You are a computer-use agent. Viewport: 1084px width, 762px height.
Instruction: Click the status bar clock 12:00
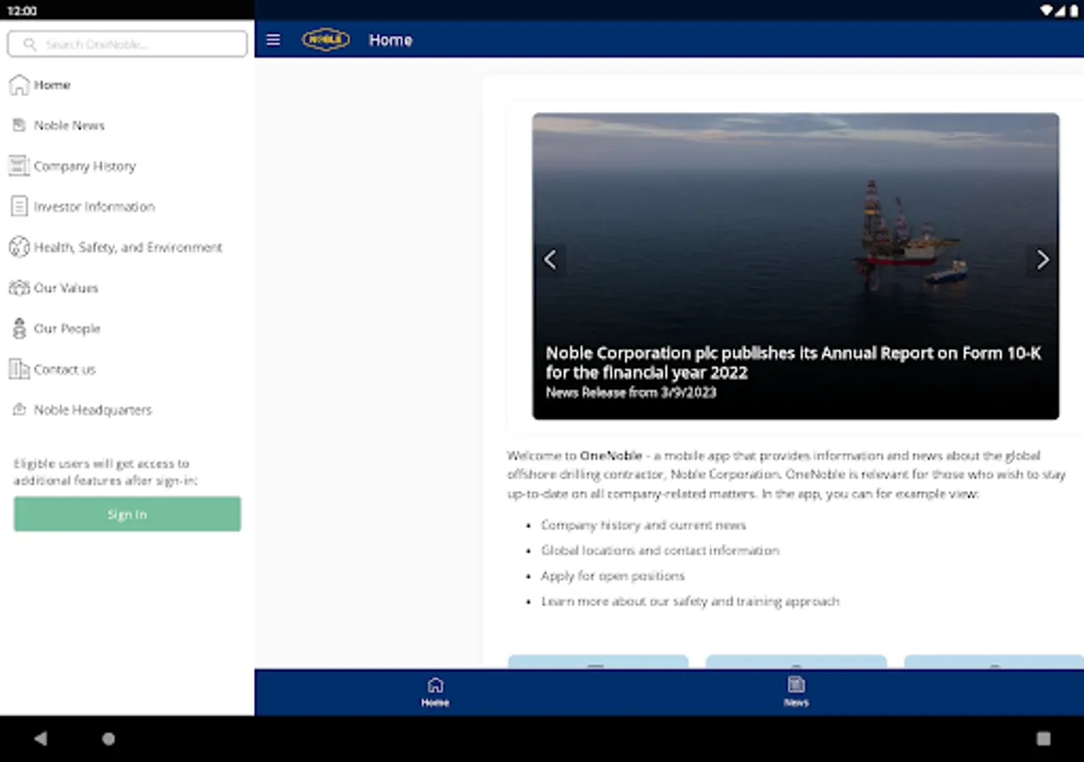[x=22, y=11]
